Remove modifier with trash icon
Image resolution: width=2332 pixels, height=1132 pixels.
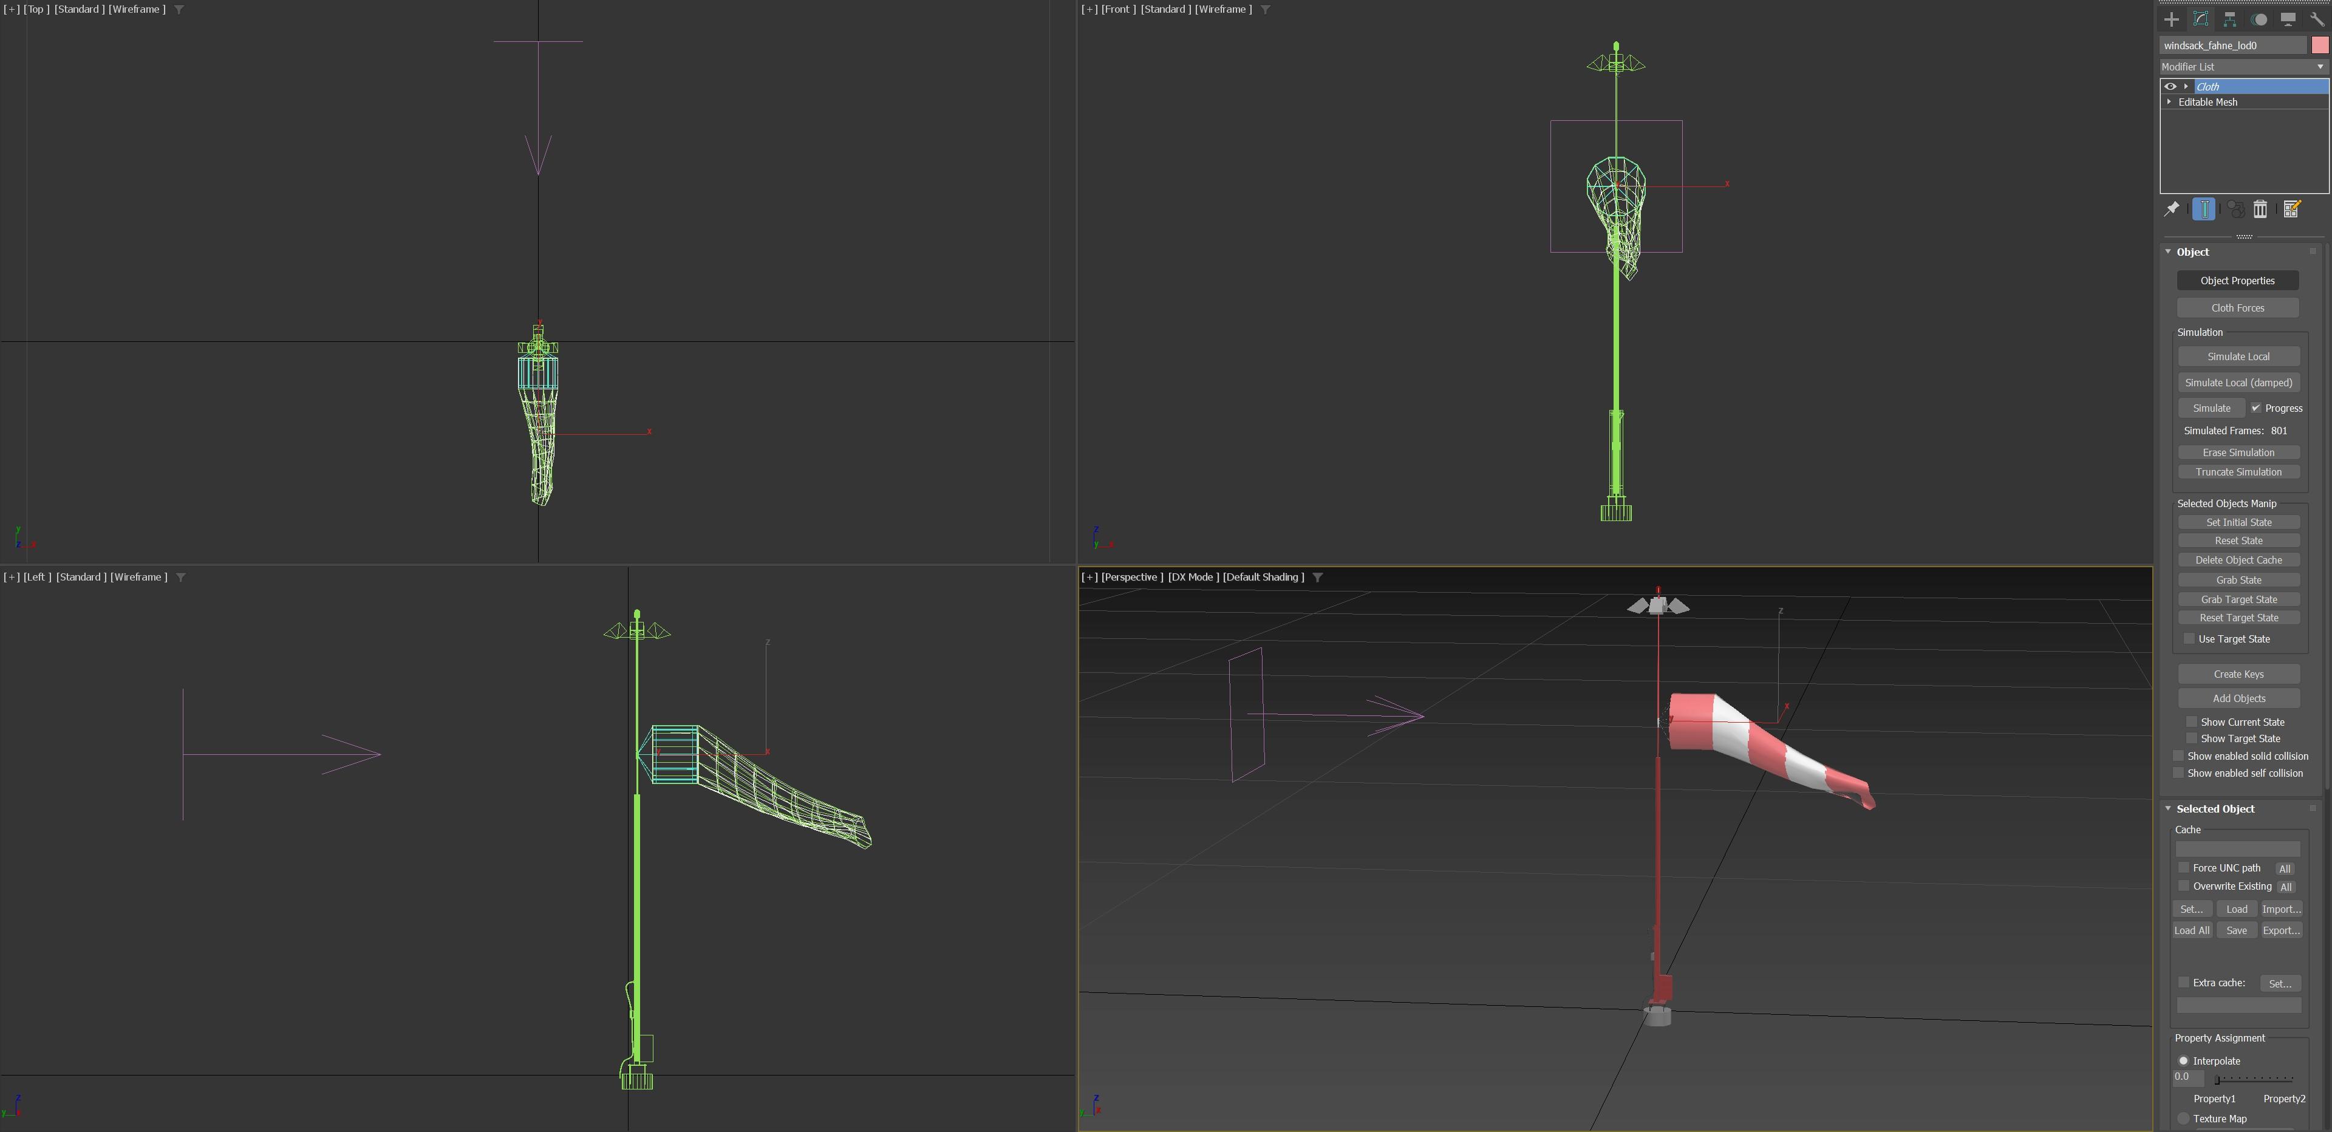pyautogui.click(x=2260, y=209)
